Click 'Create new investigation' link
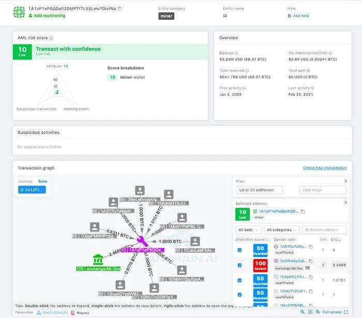This screenshot has height=318, width=362. [x=324, y=168]
